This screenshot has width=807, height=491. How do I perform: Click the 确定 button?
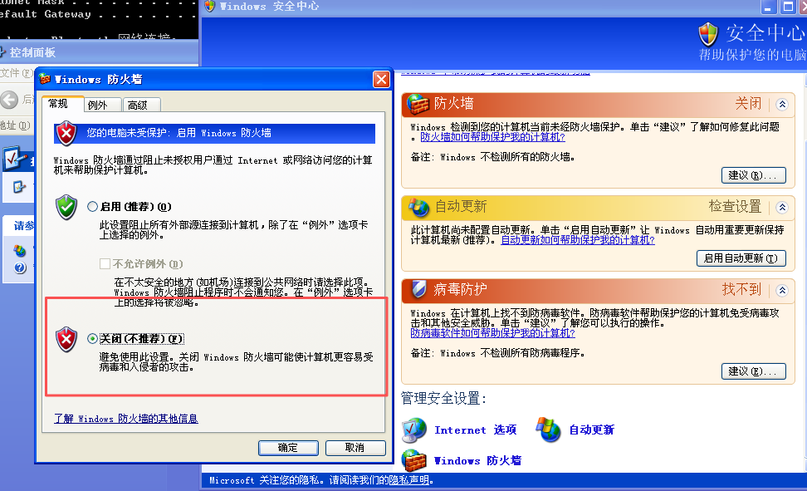(x=288, y=448)
